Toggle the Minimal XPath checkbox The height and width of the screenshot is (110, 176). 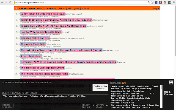[x=107, y=105]
